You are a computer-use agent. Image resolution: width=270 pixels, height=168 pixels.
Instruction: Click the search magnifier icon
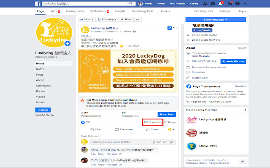[131, 3]
